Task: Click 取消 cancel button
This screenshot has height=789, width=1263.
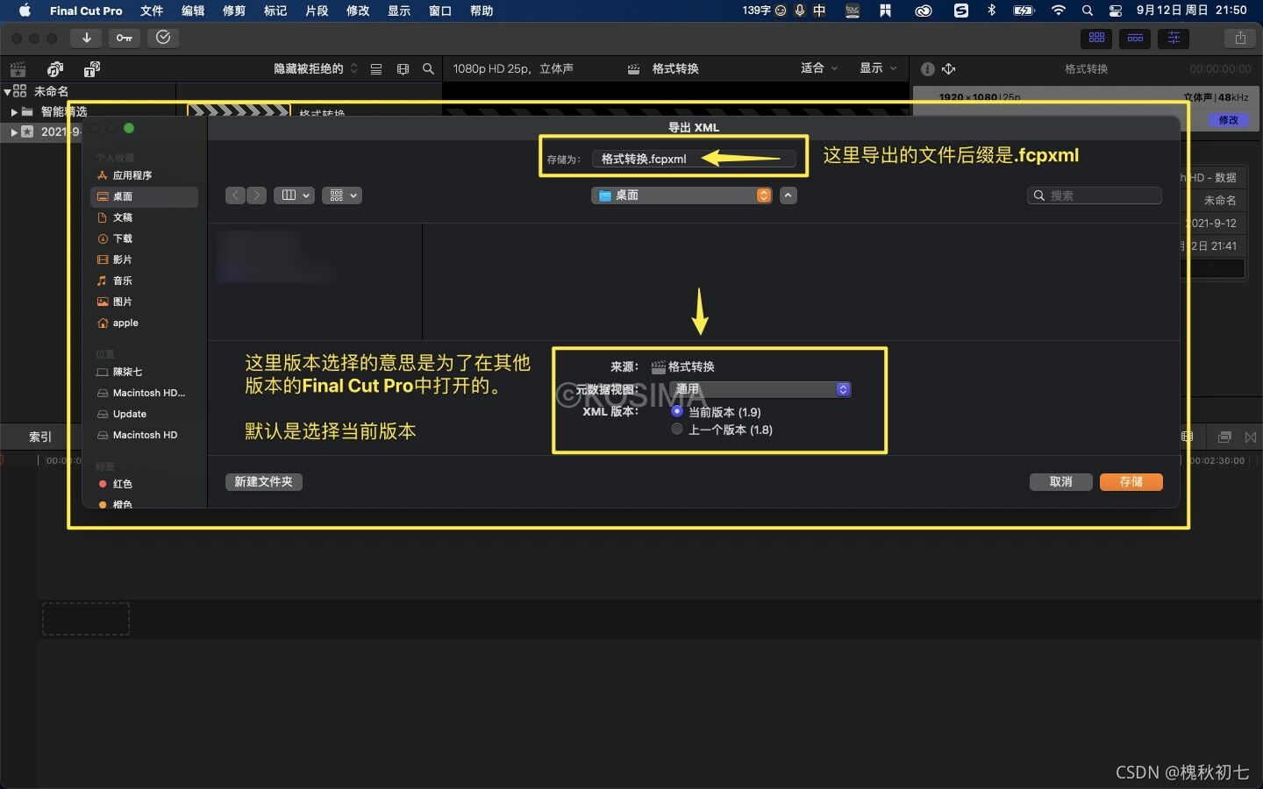Action: coord(1061,481)
